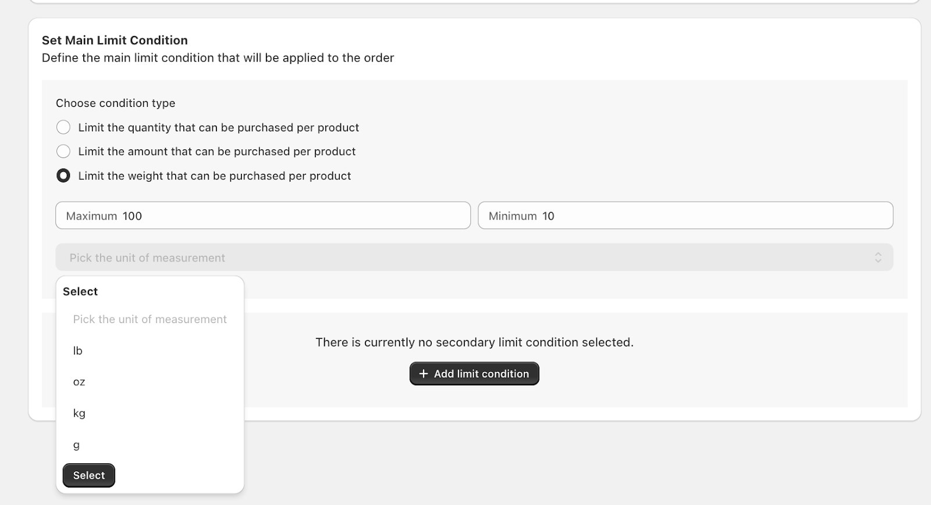Click the Set Main Limit Condition heading
The image size is (931, 505).
pos(115,40)
